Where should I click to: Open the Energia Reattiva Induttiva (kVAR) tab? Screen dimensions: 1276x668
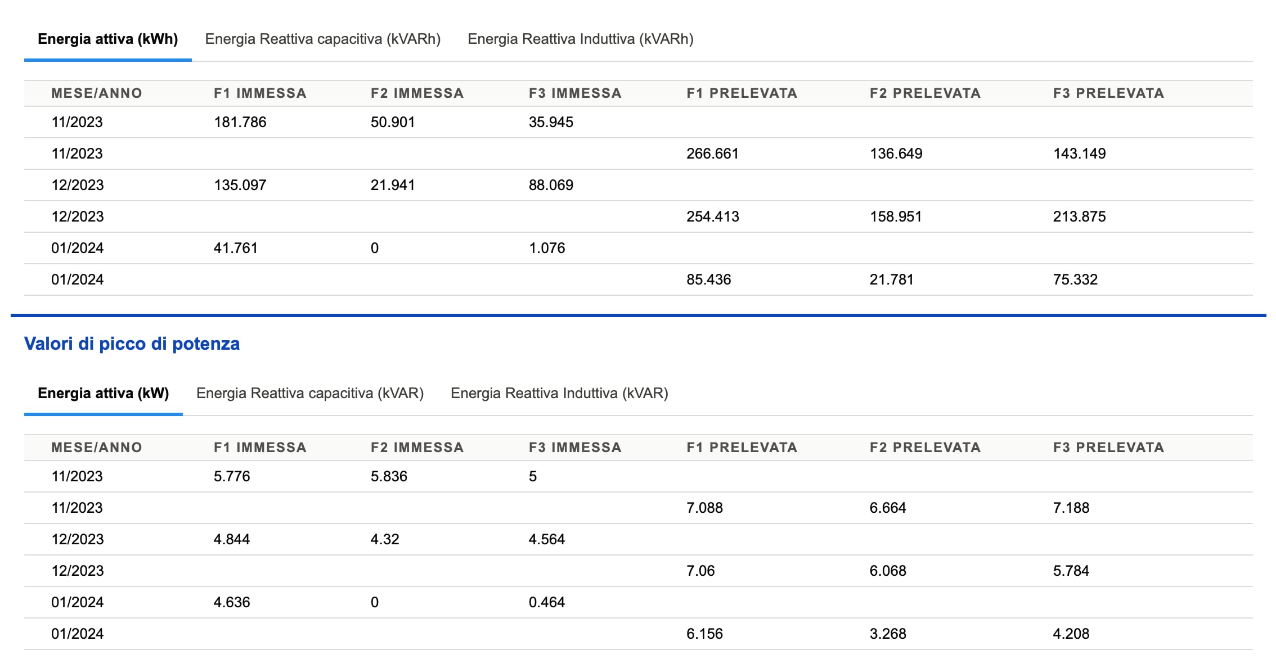click(x=559, y=393)
